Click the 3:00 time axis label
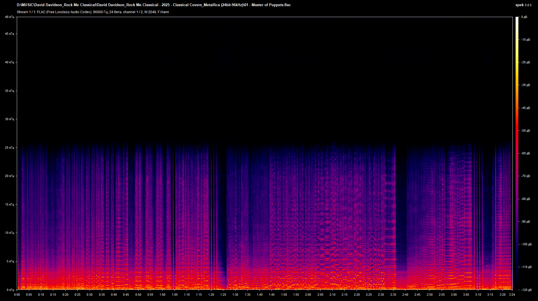The width and height of the screenshot is (538, 301). click(x=454, y=295)
